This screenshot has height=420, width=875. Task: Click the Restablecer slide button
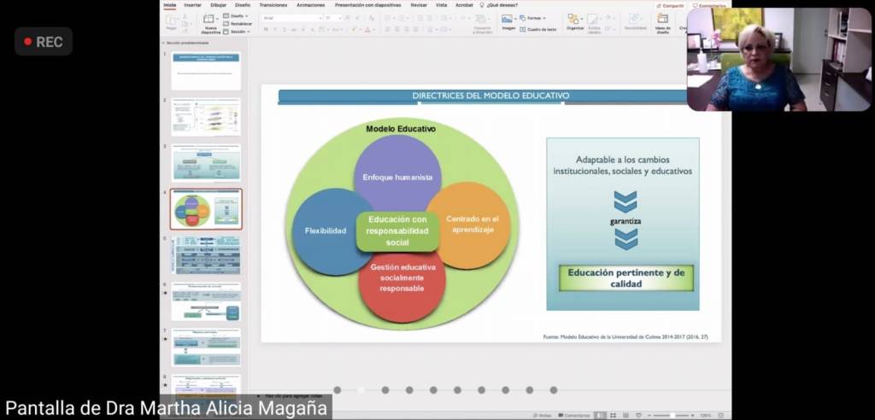237,23
